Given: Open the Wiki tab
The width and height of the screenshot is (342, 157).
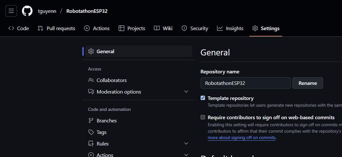Looking at the screenshot, I should click(x=163, y=28).
